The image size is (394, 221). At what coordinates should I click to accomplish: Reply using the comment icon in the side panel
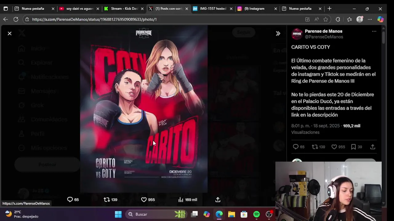click(x=295, y=147)
